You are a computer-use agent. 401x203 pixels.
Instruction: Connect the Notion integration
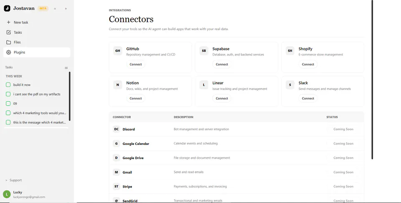pyautogui.click(x=135, y=99)
